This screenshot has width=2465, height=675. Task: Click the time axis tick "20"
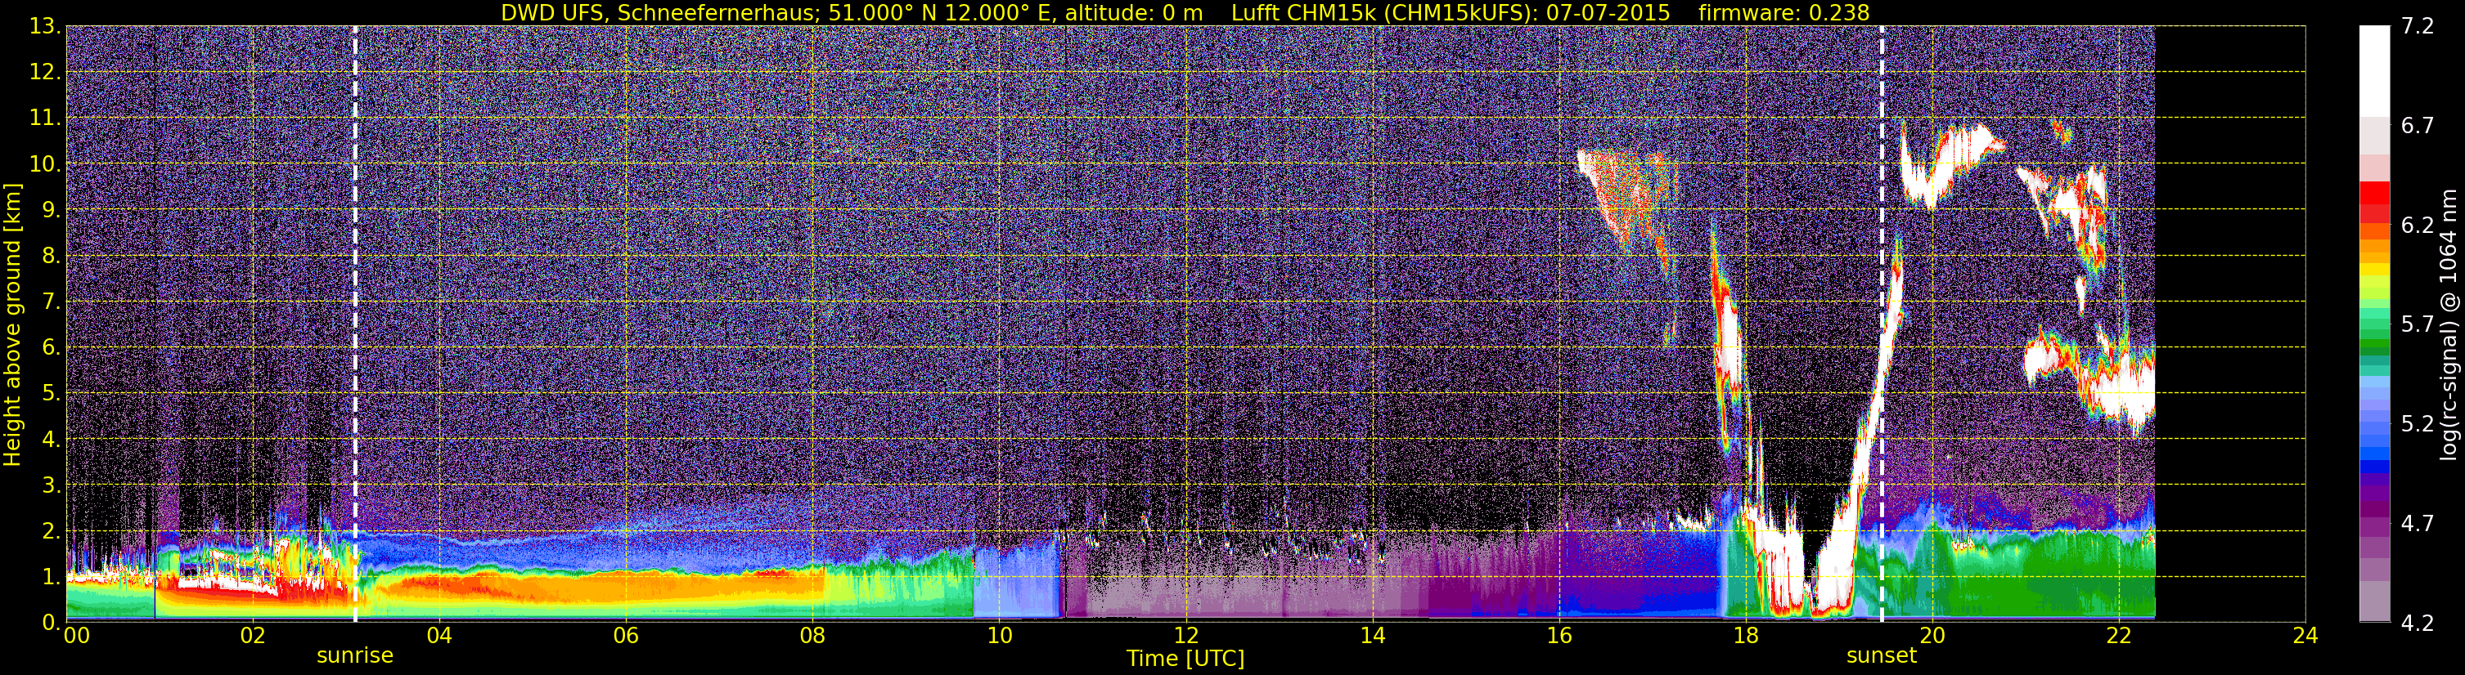(x=1932, y=636)
